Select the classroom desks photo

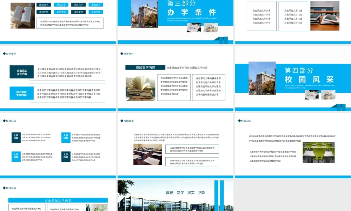(148, 154)
